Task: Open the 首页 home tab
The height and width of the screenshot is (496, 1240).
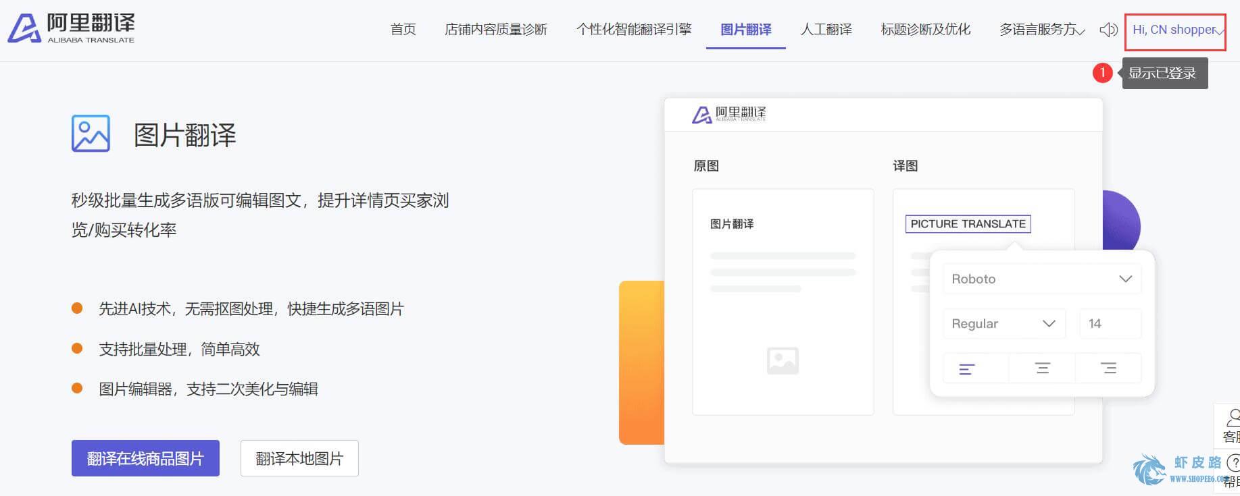Action: 403,29
